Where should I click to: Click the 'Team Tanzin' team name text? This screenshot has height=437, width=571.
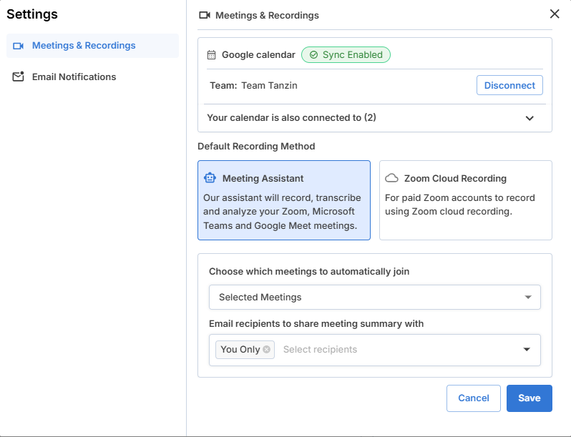(270, 86)
